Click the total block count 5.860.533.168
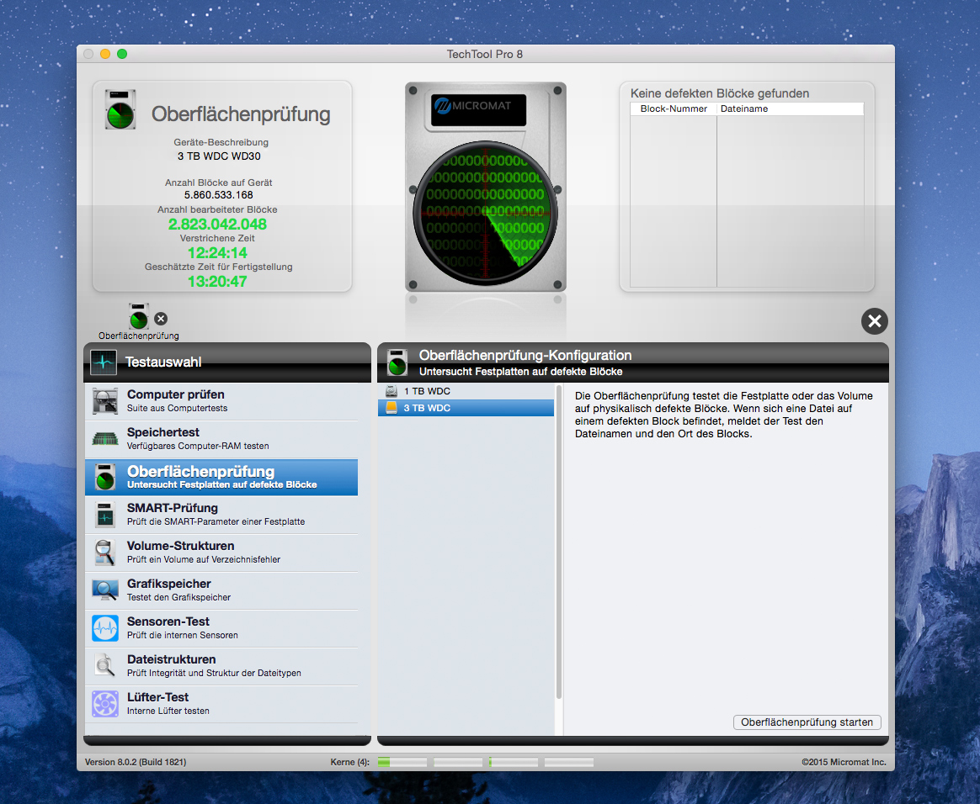980x804 pixels. (219, 195)
